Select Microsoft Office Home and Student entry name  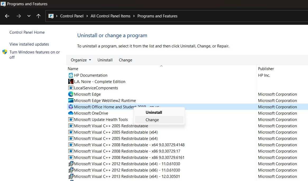pyautogui.click(x=117, y=107)
